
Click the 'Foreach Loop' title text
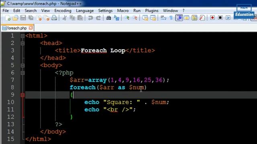tap(103, 50)
